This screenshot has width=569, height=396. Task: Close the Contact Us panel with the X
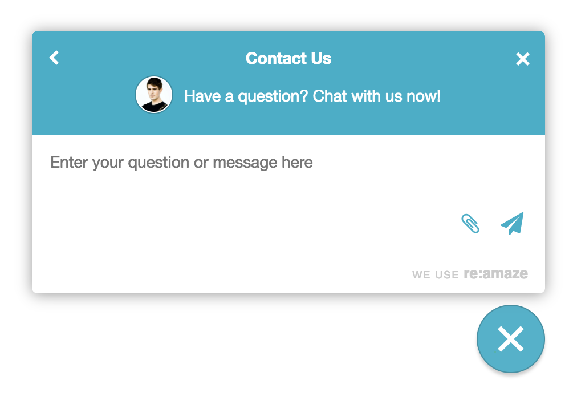tap(522, 59)
